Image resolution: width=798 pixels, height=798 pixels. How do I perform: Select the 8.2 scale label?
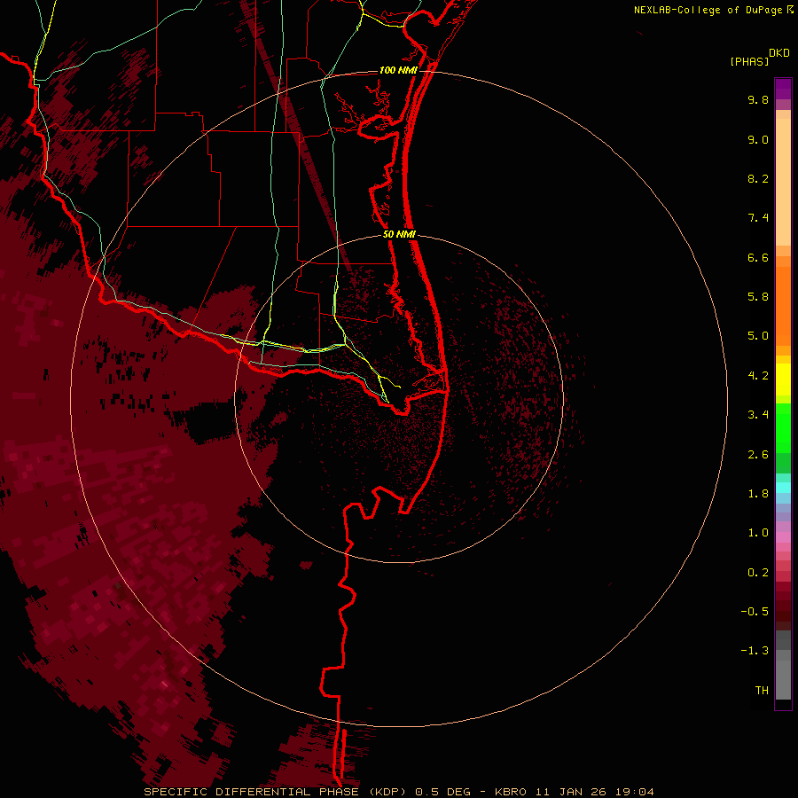coord(758,178)
